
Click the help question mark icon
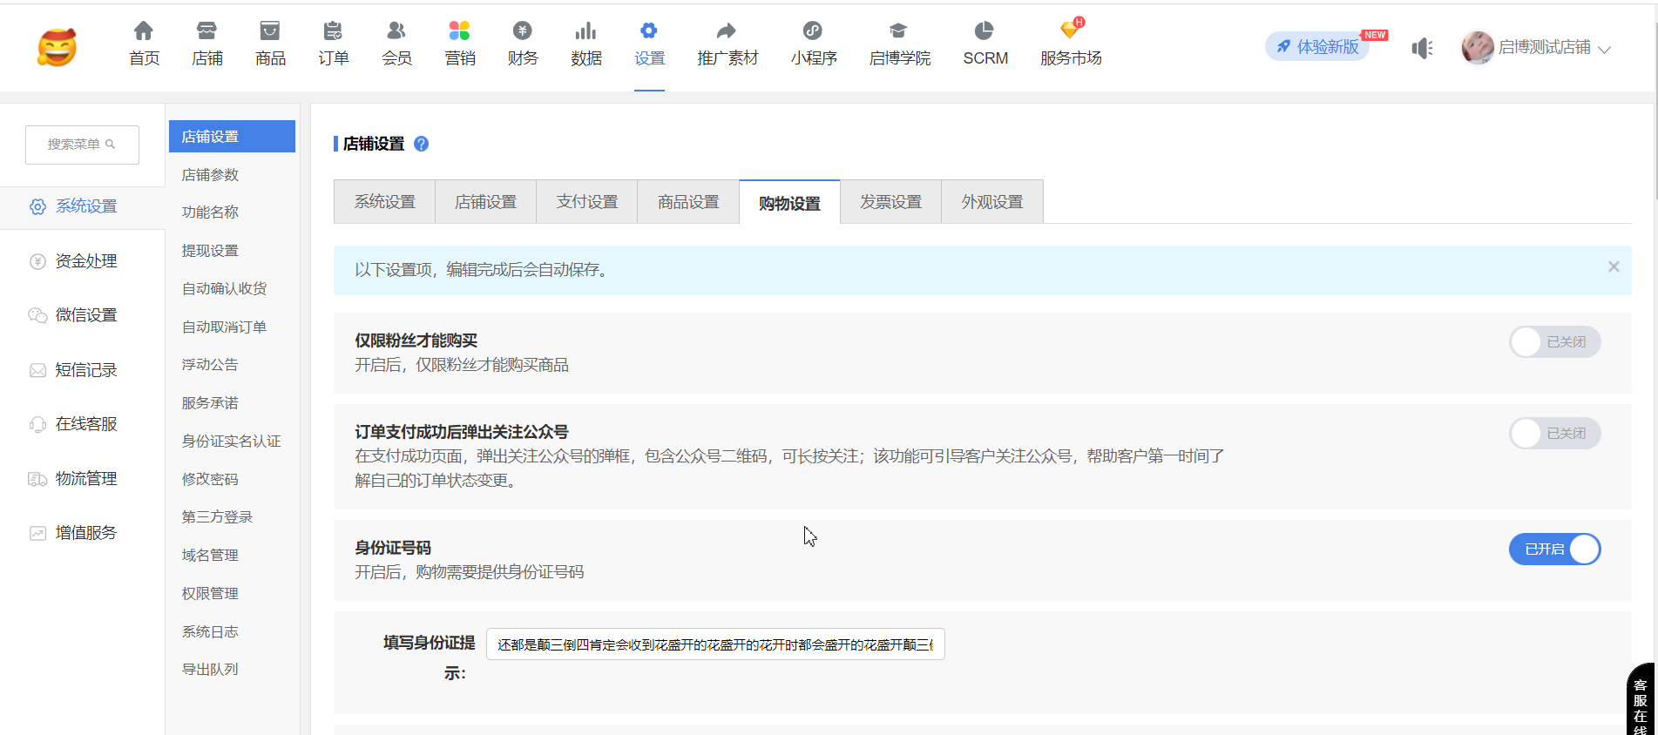click(x=422, y=145)
